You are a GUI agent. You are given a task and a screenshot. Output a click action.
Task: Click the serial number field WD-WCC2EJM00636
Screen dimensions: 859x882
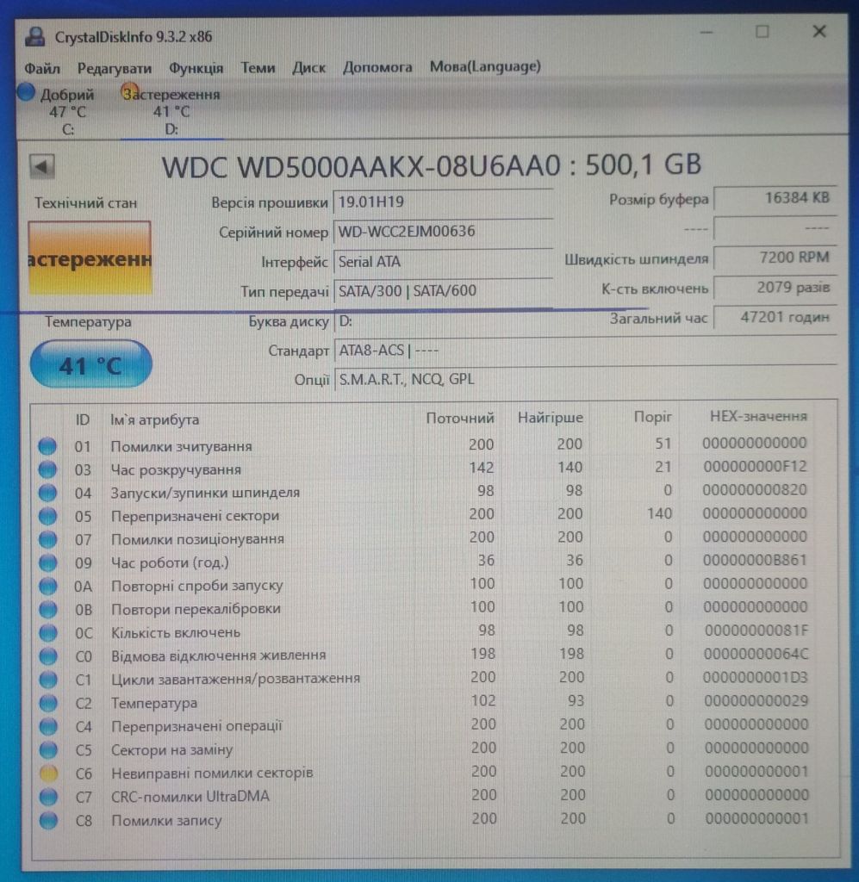pos(443,231)
